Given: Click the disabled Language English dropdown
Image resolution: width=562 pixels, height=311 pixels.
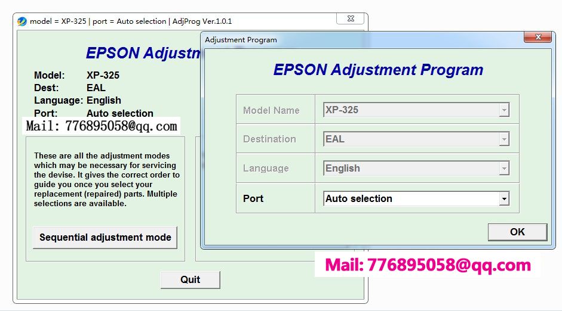Looking at the screenshot, I should (416, 169).
